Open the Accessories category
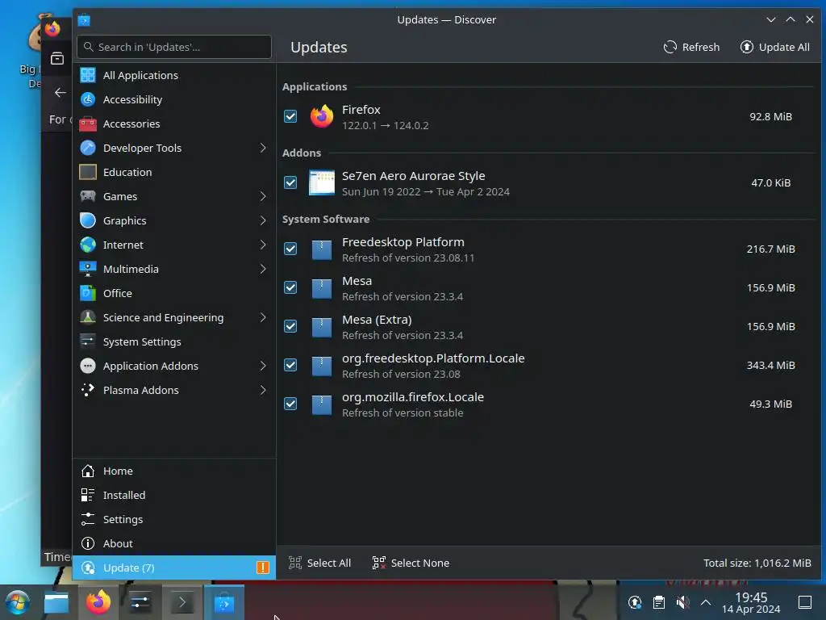 click(x=174, y=124)
